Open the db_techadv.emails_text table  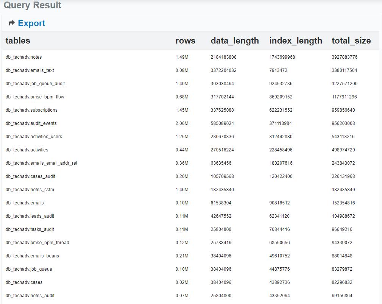pyautogui.click(x=29, y=70)
